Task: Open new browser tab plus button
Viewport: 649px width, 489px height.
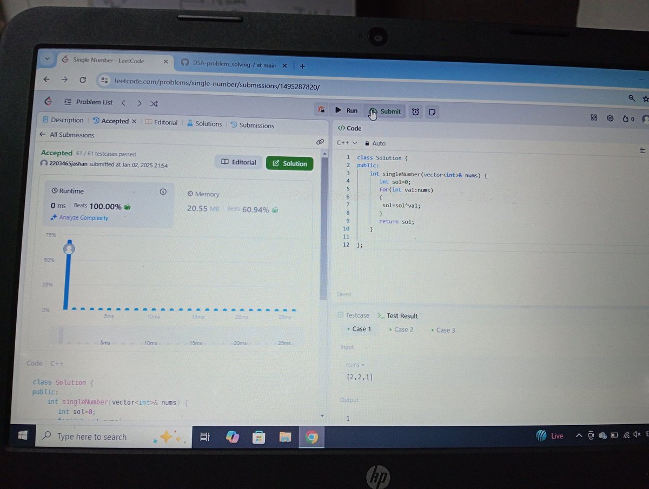Action: 302,66
